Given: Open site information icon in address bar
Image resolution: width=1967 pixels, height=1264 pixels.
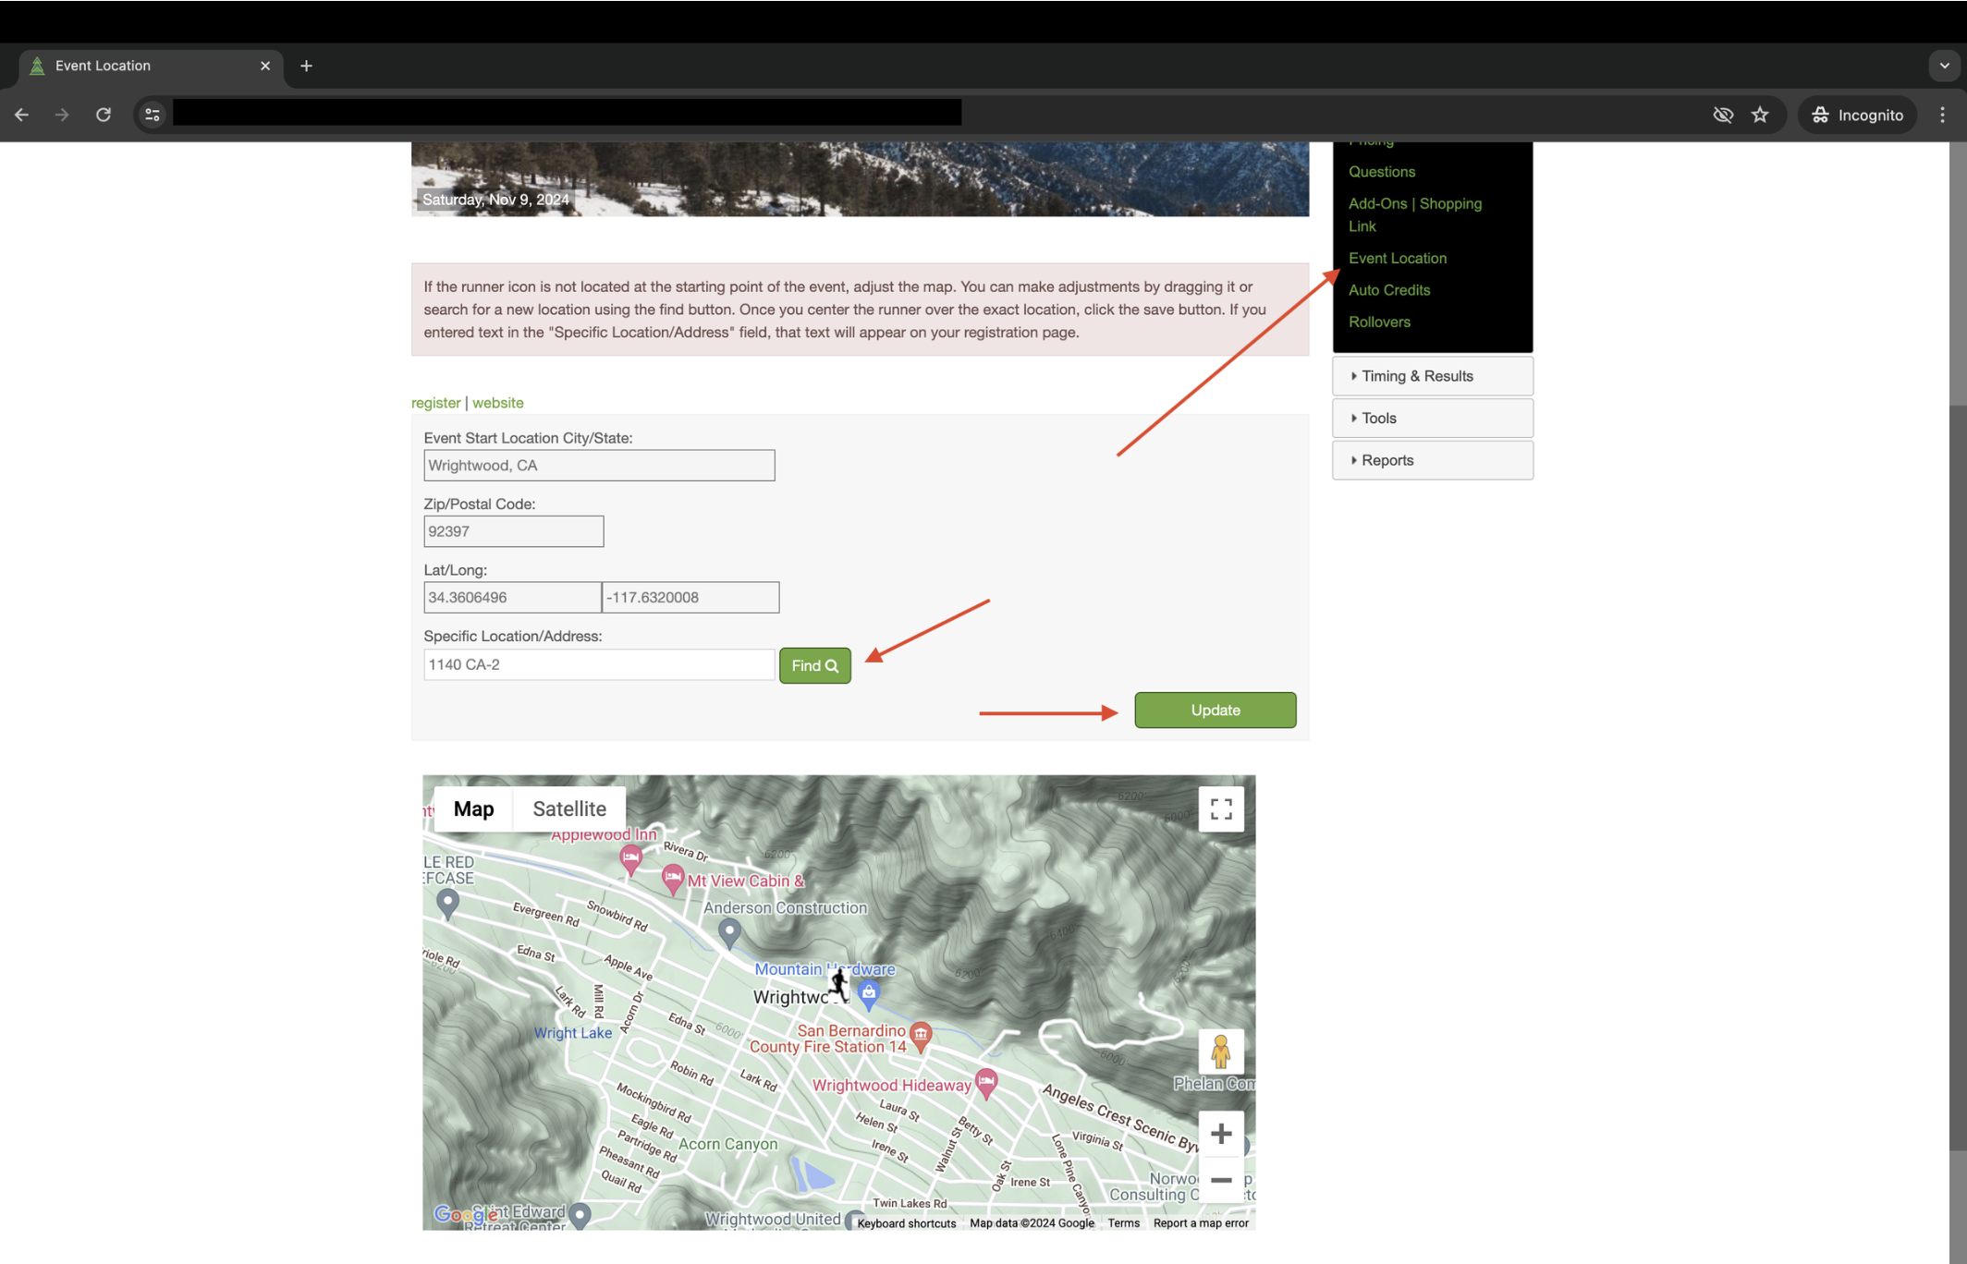Looking at the screenshot, I should [153, 115].
